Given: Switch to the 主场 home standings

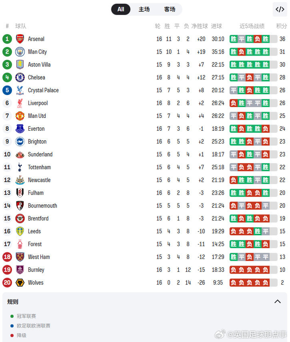Looking at the screenshot, I should tap(144, 9).
